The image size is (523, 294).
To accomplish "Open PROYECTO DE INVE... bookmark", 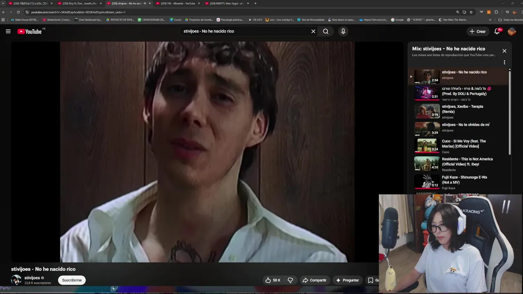I will click(x=120, y=20).
